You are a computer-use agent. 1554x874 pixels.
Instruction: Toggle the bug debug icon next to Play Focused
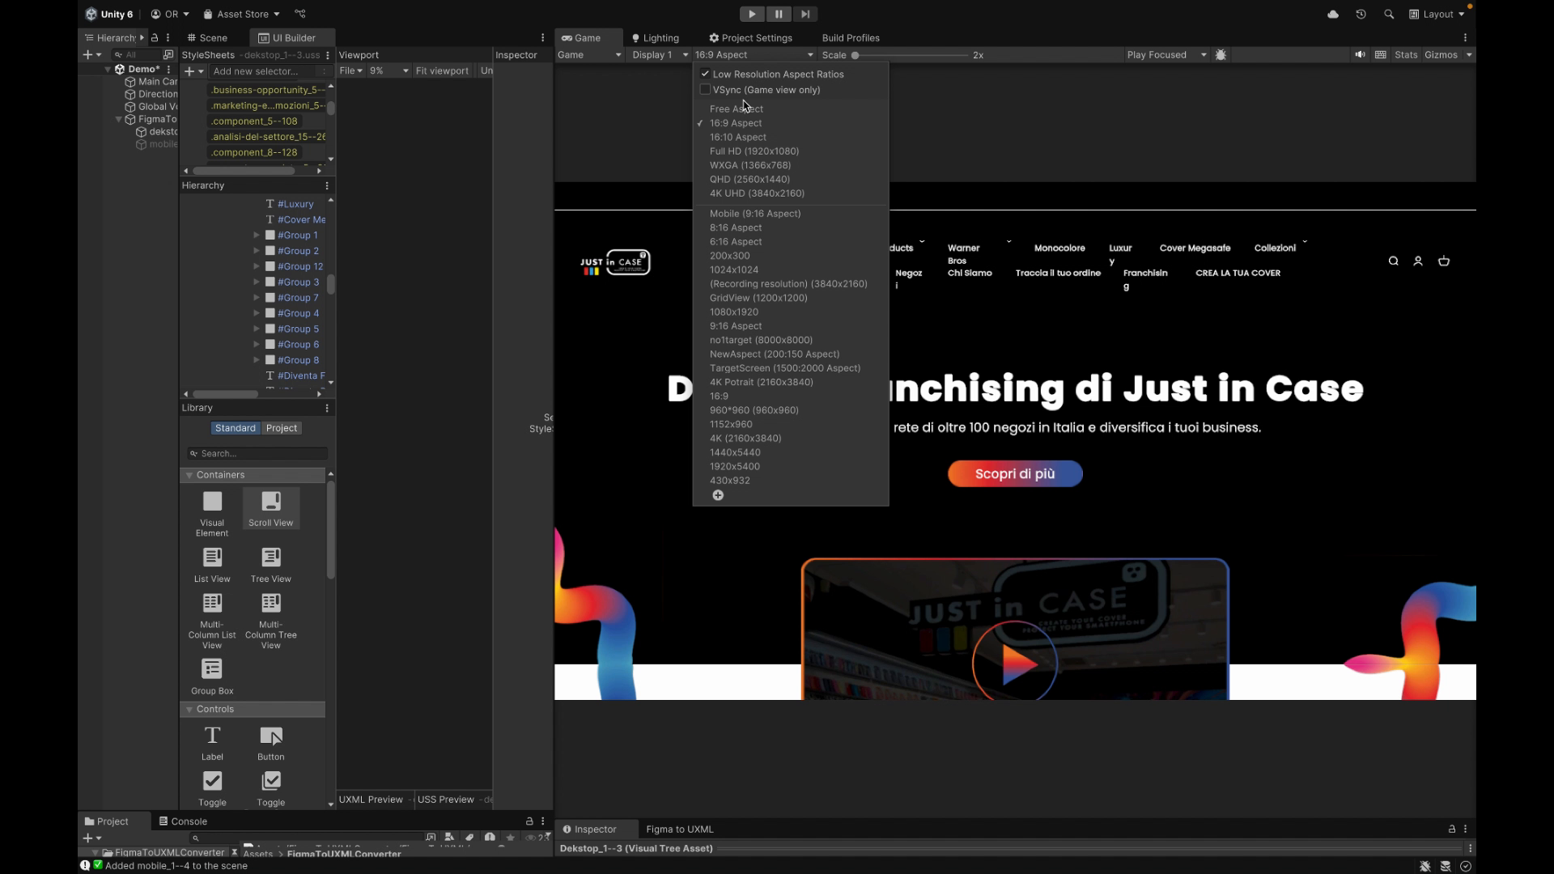(1221, 55)
